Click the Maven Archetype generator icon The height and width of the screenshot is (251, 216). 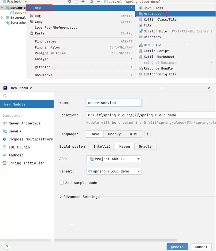[x=5, y=123]
